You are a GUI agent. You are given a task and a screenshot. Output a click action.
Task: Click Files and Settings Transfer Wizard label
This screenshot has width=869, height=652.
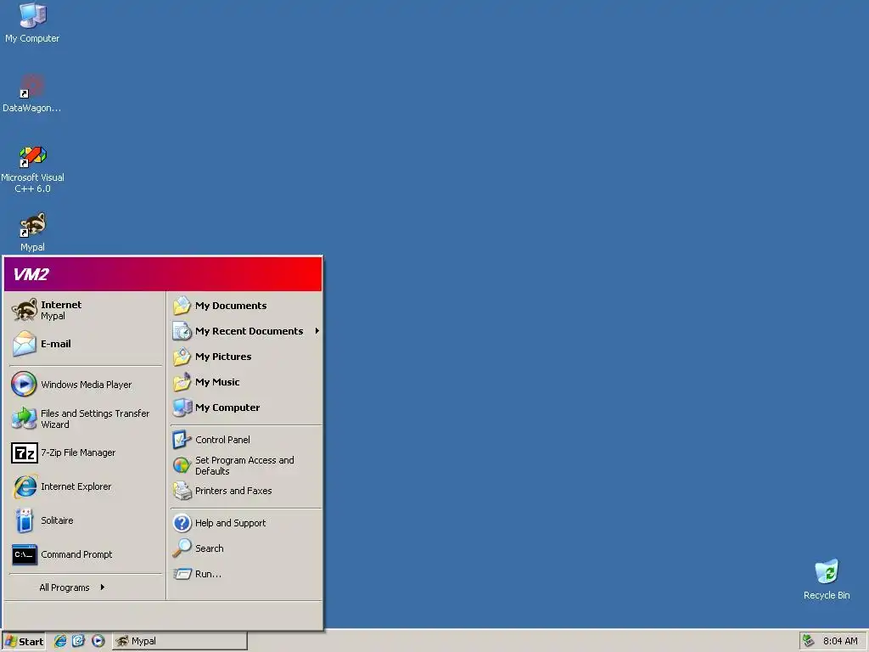point(95,419)
